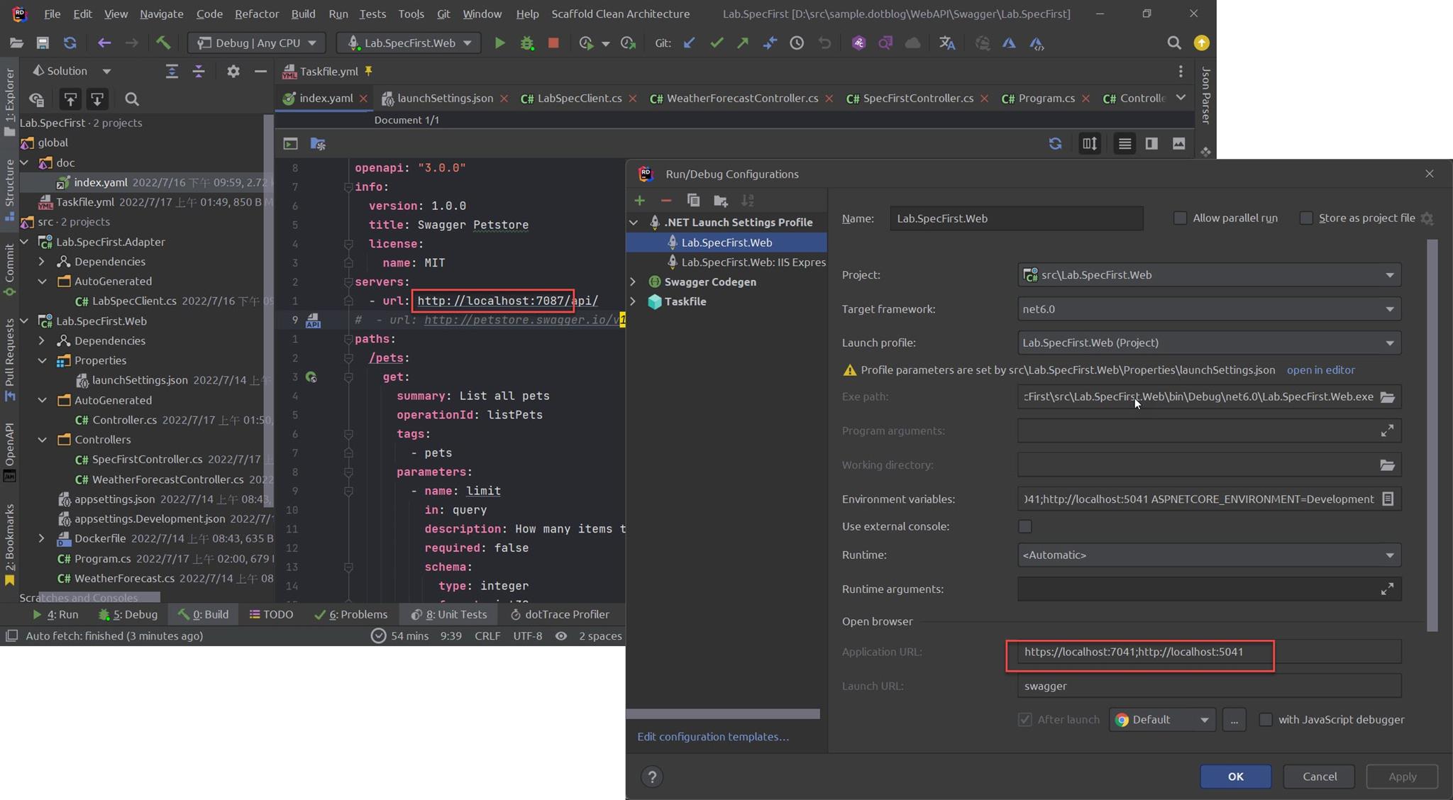Expand Swagger Codegen configuration node
Image resolution: width=1453 pixels, height=800 pixels.
point(633,282)
